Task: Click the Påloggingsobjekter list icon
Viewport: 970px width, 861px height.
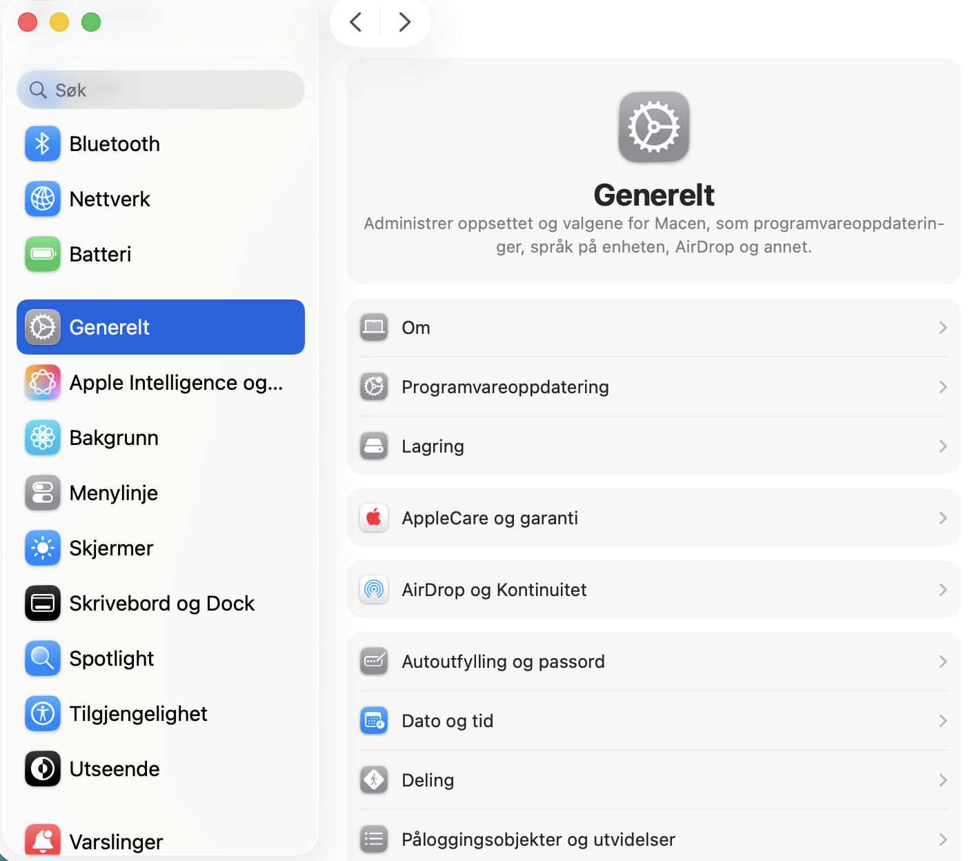Action: [x=374, y=839]
